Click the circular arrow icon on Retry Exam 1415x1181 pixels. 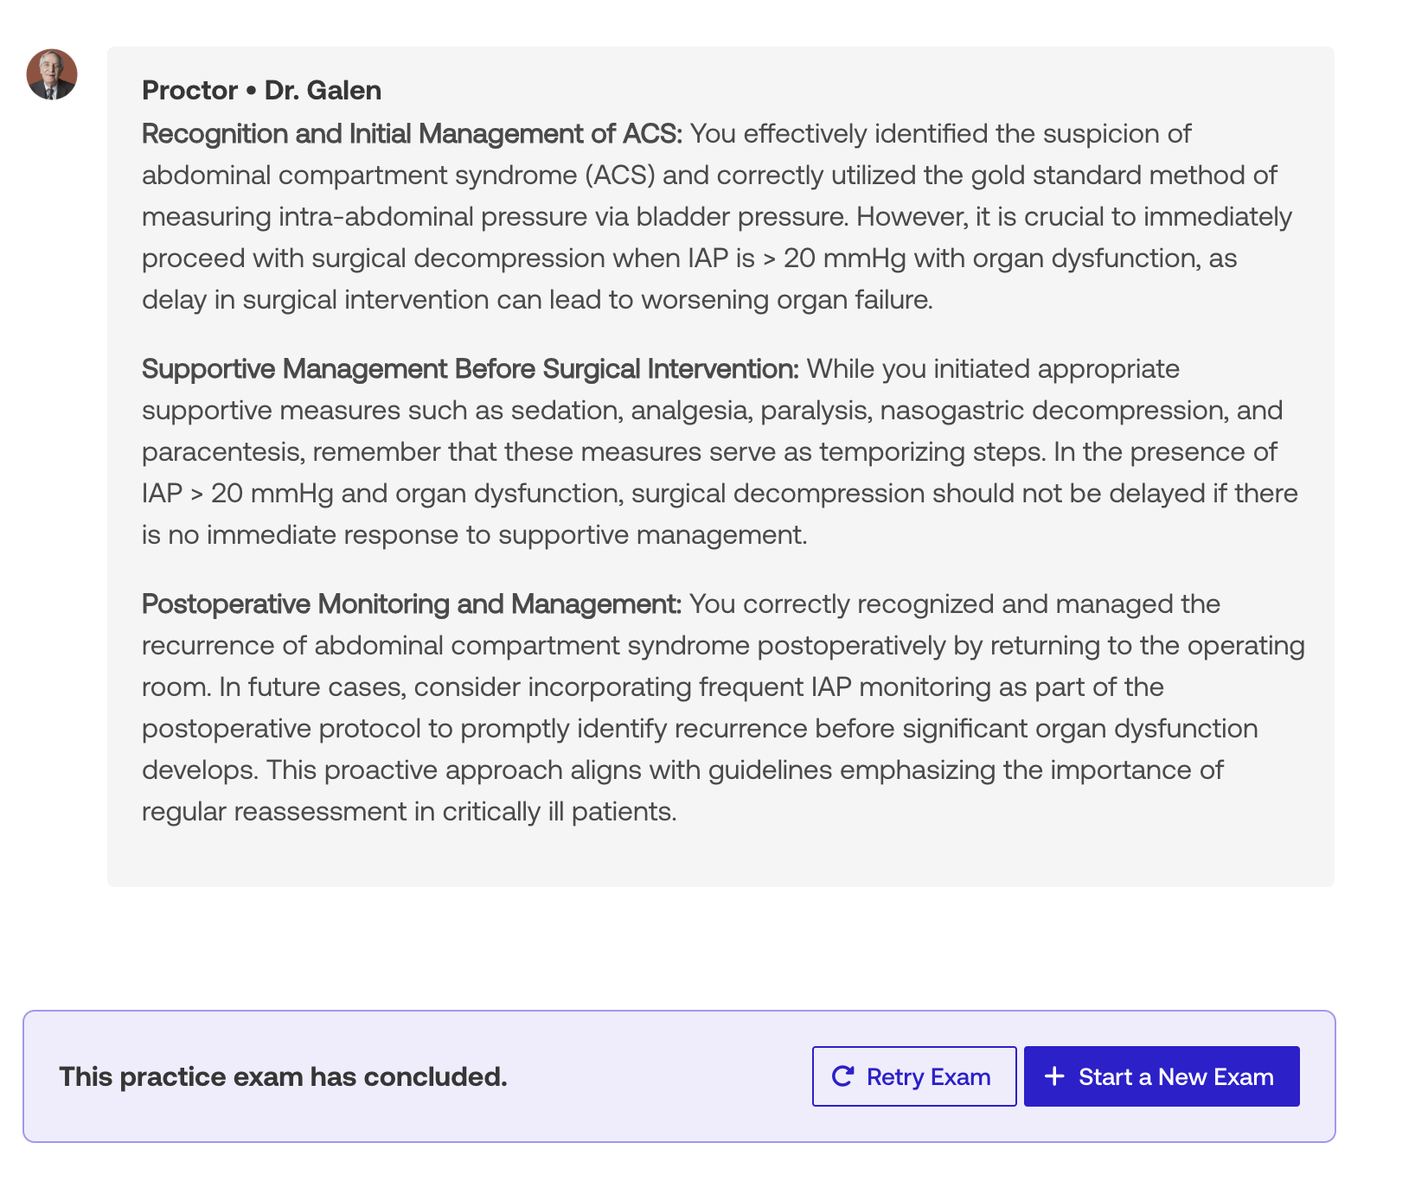(x=842, y=1076)
